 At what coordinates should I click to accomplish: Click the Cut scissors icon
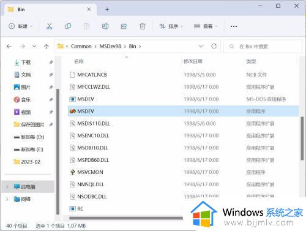(49, 26)
